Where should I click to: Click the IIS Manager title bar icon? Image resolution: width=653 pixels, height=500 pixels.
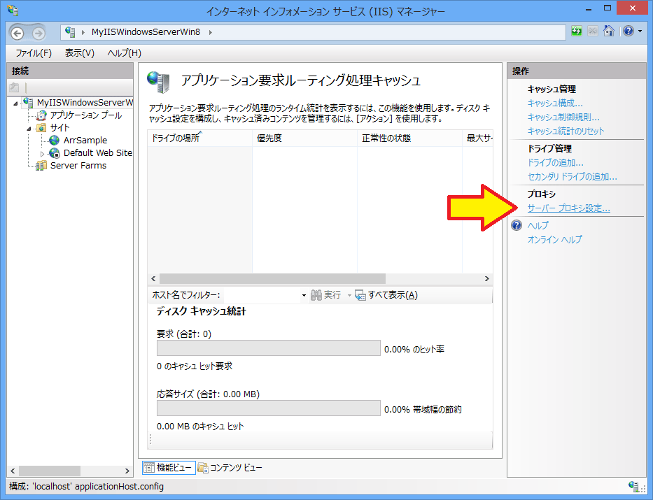coord(13,10)
